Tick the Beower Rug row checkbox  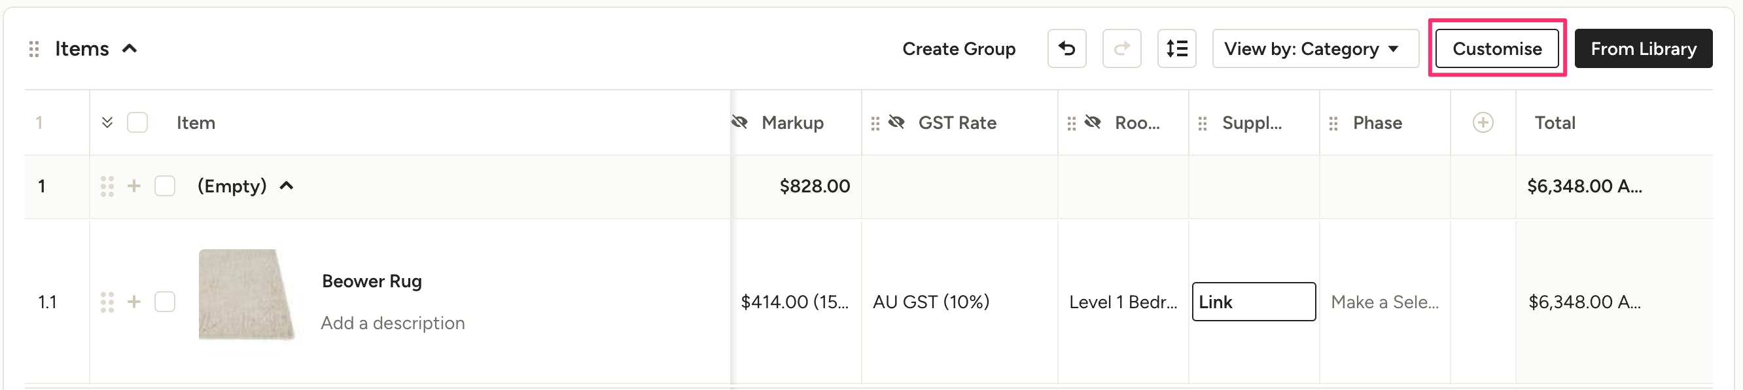(x=164, y=302)
